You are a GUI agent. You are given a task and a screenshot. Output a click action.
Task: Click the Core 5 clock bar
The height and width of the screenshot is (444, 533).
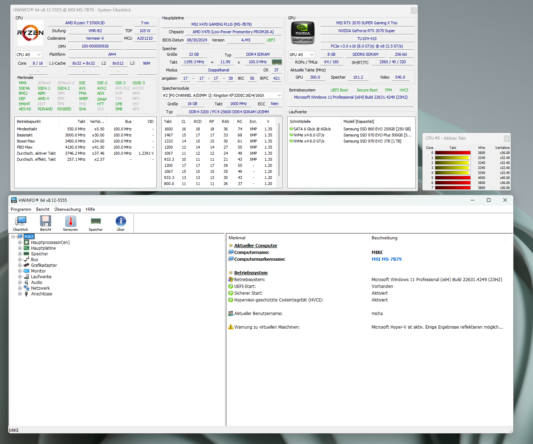pos(453,178)
